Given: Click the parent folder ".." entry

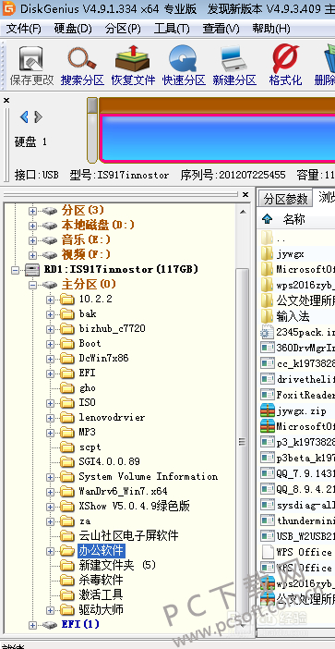Looking at the screenshot, I should tap(274, 239).
